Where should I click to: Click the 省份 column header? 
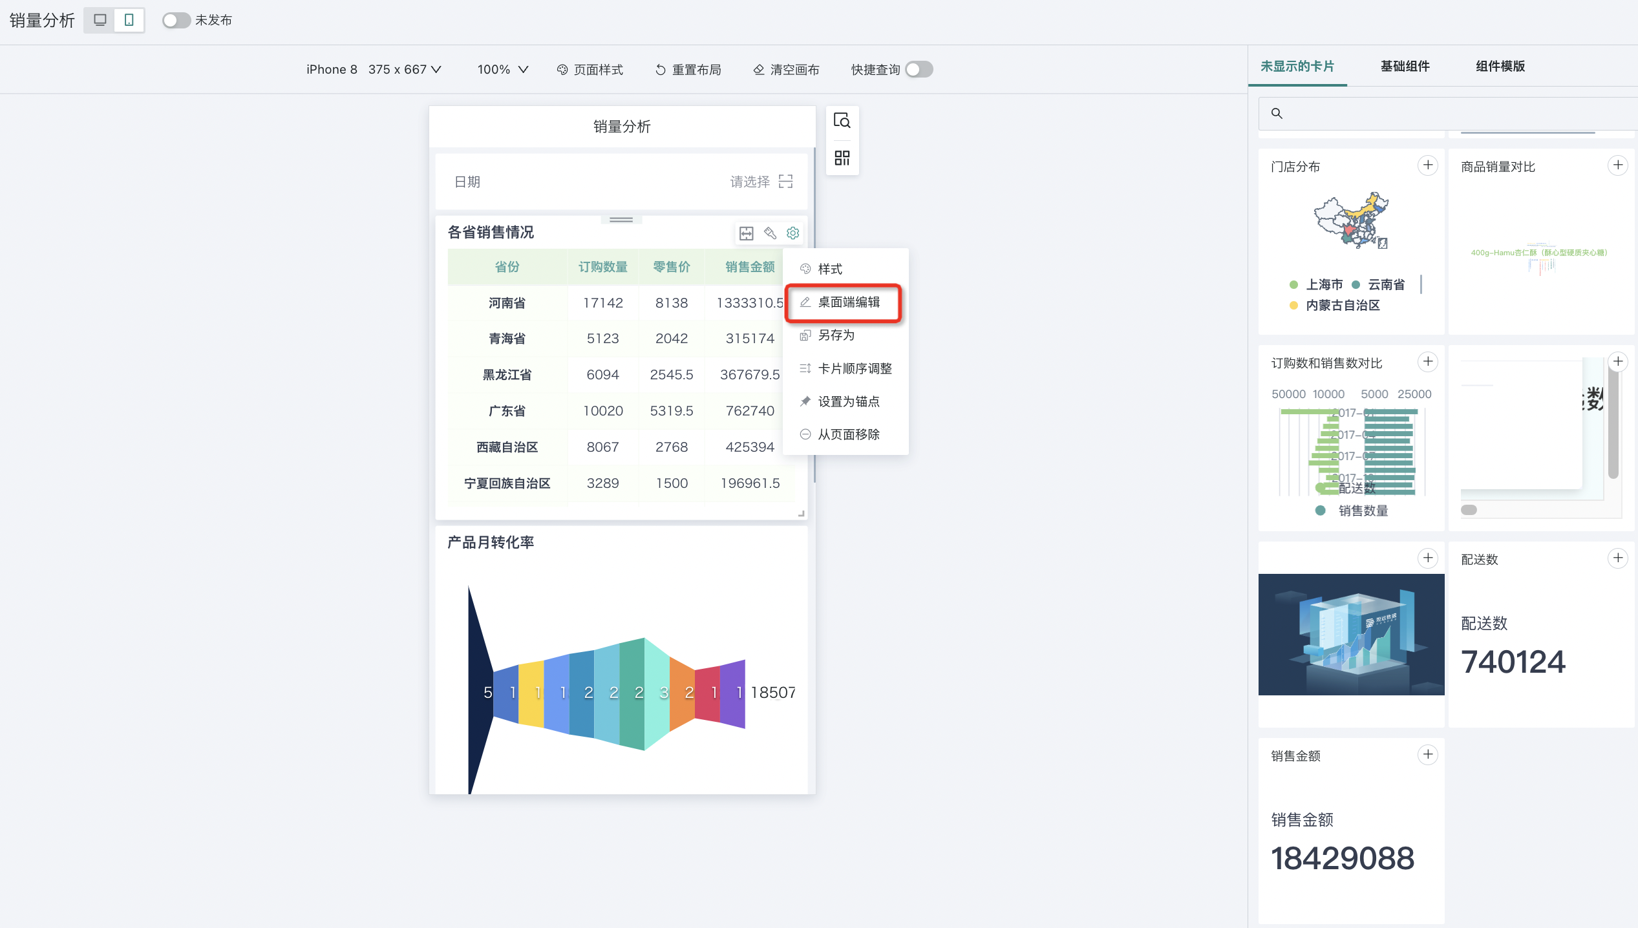click(507, 267)
